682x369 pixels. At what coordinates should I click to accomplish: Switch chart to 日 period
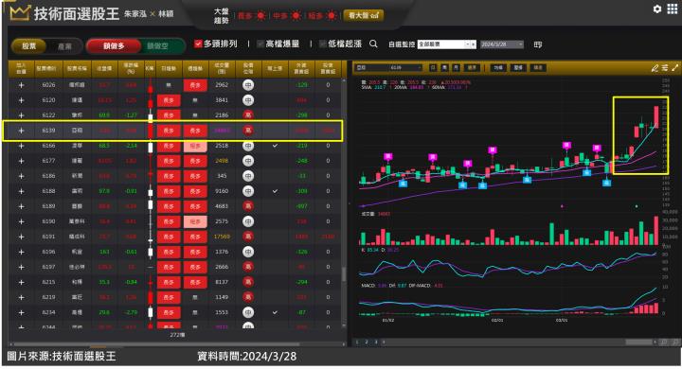(433, 68)
